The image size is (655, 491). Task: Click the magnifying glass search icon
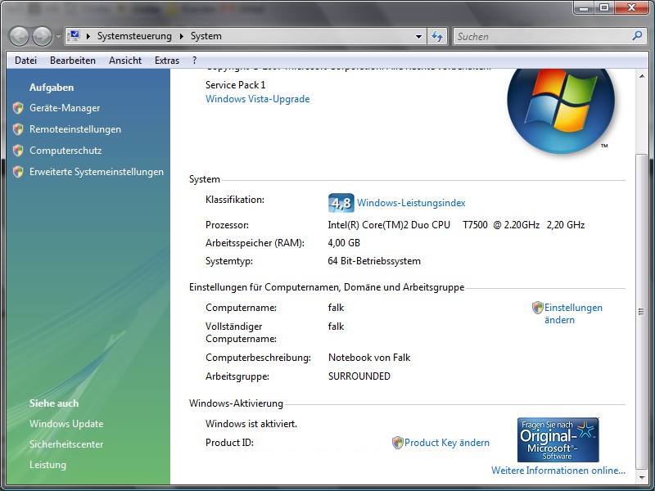click(637, 36)
